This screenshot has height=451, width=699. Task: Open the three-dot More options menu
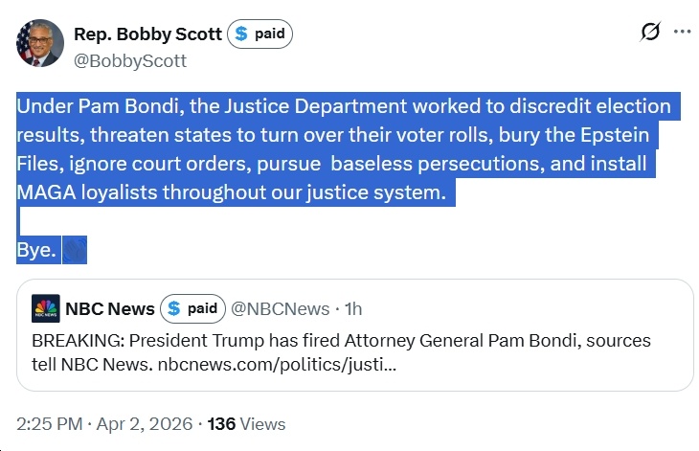682,32
